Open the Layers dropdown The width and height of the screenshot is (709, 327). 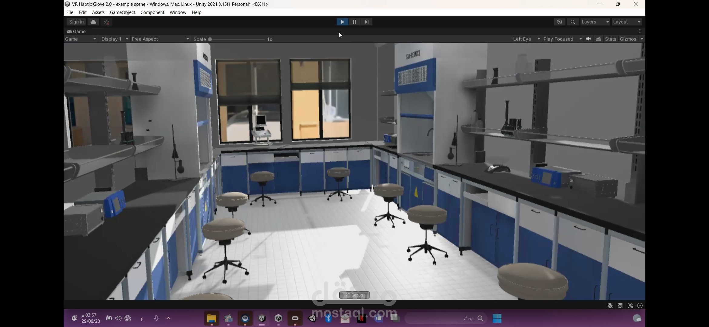(x=595, y=22)
